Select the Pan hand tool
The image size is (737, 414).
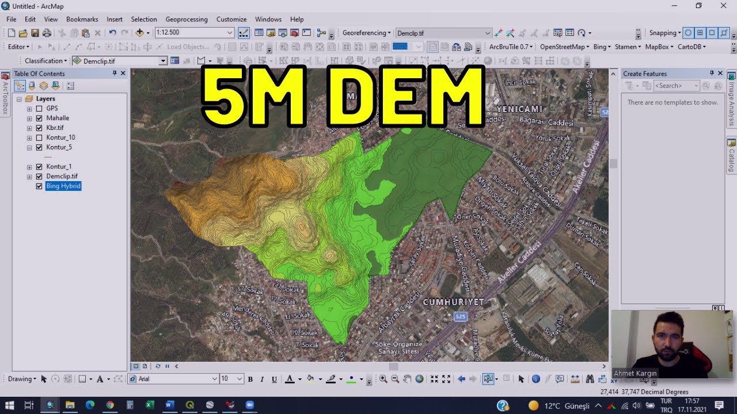(x=407, y=379)
